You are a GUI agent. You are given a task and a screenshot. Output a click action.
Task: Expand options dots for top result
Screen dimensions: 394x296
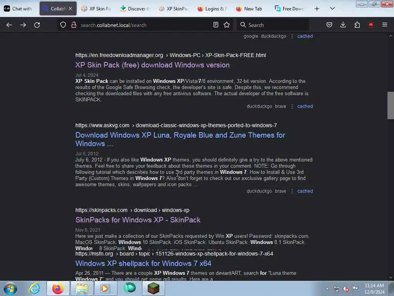[292, 36]
